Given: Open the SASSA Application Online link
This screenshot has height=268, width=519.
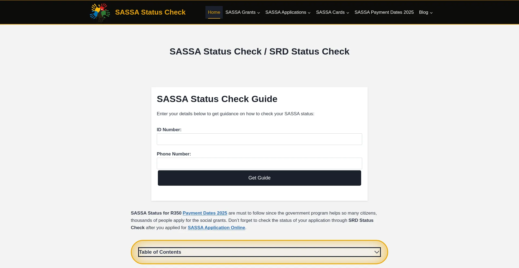Looking at the screenshot, I should (216, 228).
